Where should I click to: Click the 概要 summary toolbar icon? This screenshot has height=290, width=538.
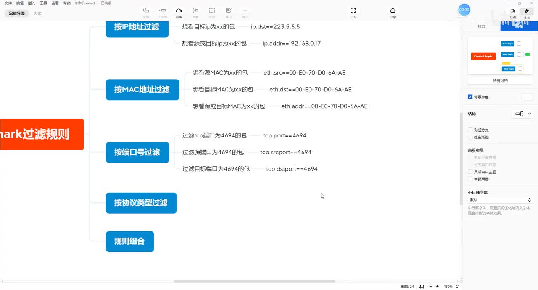(195, 10)
